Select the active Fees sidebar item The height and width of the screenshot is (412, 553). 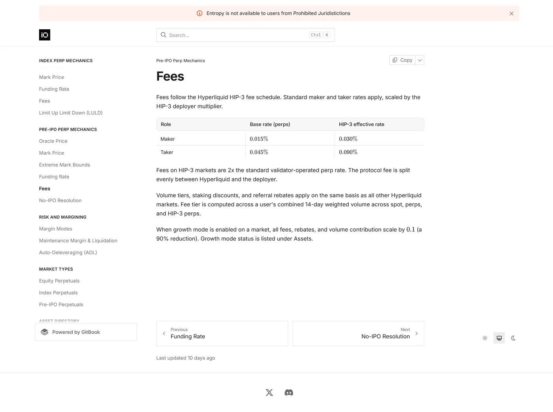click(x=45, y=189)
